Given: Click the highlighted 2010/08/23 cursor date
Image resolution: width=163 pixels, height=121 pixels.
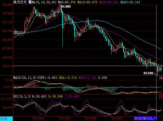Looking at the screenshot, I should coord(145,118).
